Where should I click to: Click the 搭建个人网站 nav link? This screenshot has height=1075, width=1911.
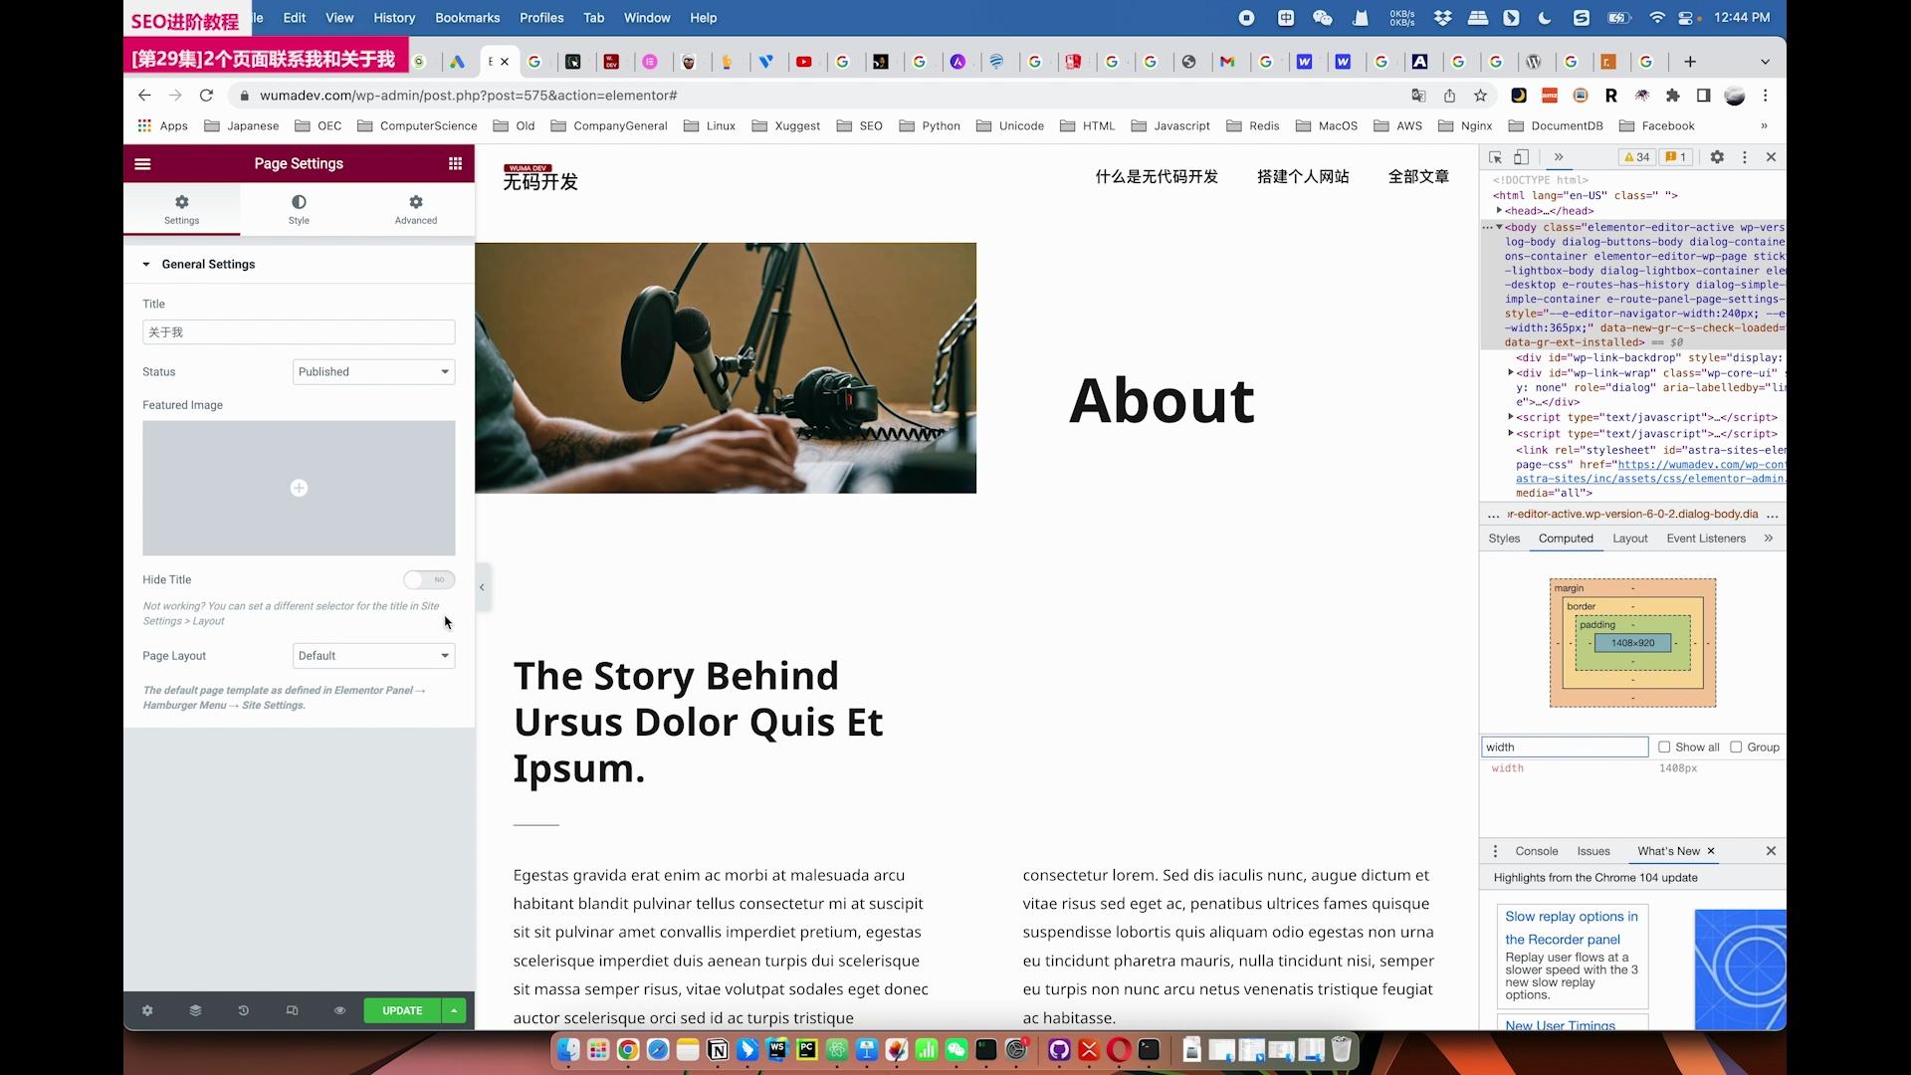1303,176
